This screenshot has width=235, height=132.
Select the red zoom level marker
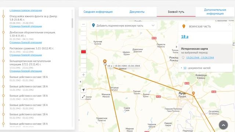[83, 52]
